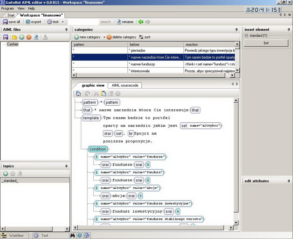Viewport: 293px width, 239px height.
Task: Open the Start tab
Action: pos(11,15)
